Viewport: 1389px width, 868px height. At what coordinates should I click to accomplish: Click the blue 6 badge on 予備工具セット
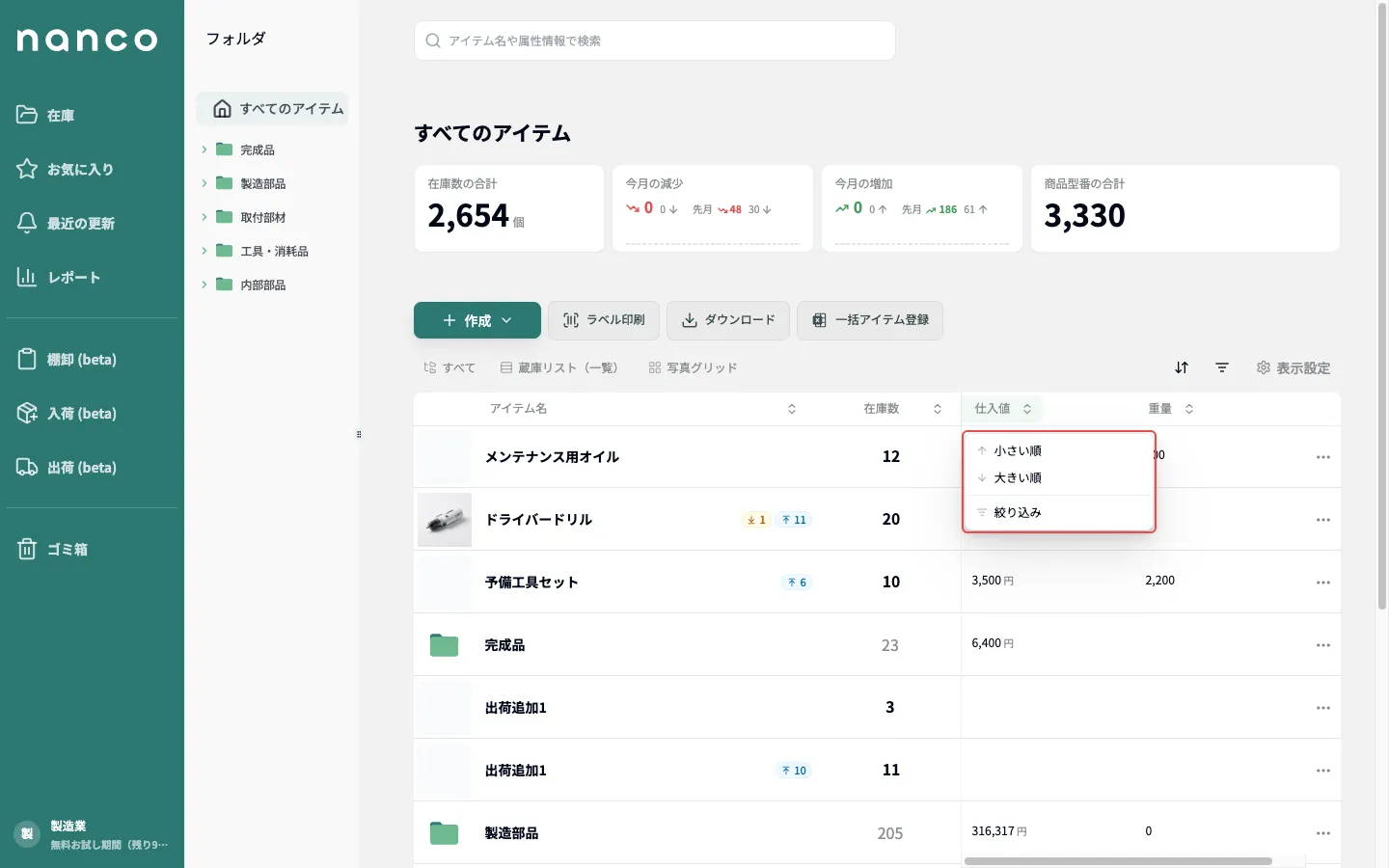(x=797, y=583)
